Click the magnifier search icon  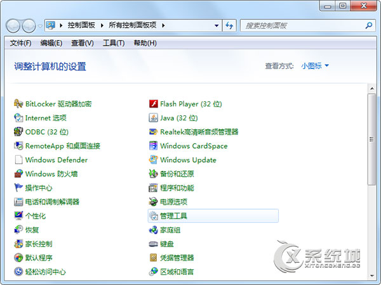pyautogui.click(x=369, y=25)
